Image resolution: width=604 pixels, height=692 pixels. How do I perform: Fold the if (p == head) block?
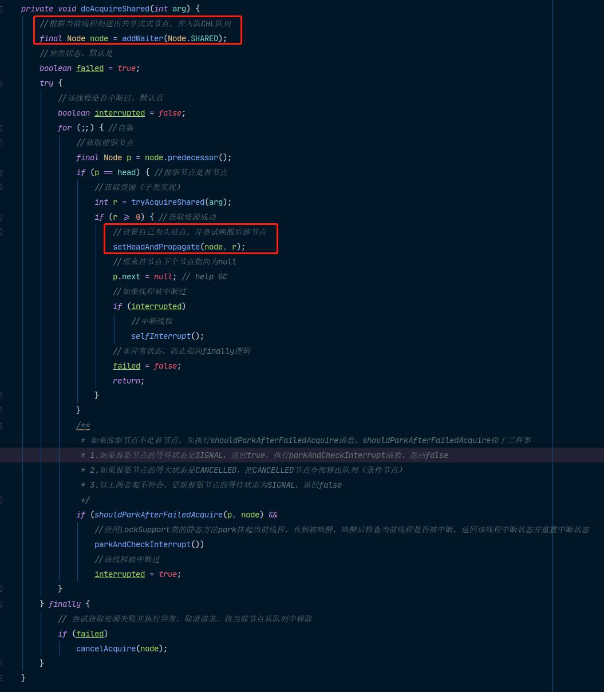(x=1, y=172)
